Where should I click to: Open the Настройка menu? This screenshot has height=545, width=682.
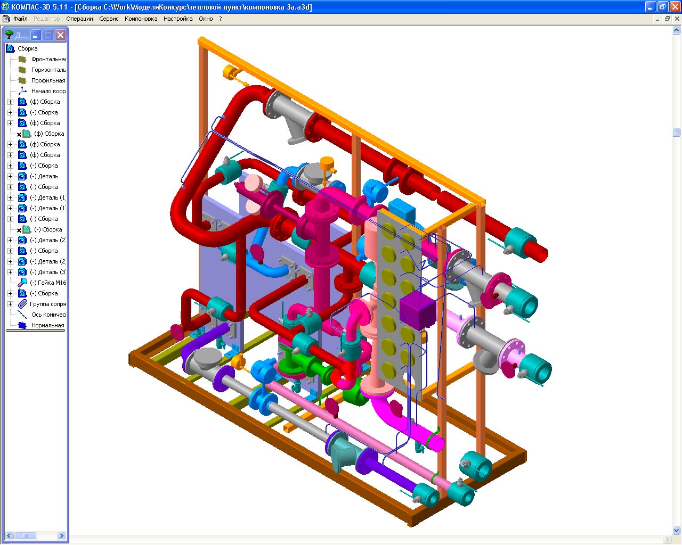tap(178, 19)
